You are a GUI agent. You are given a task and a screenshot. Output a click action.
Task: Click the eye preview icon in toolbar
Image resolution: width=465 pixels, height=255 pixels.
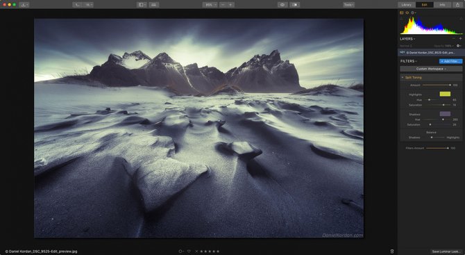(282, 5)
